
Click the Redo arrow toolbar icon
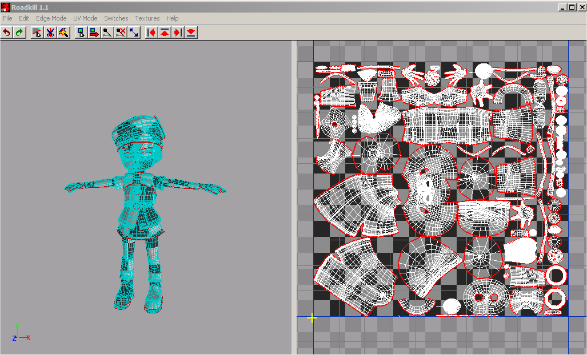click(18, 33)
